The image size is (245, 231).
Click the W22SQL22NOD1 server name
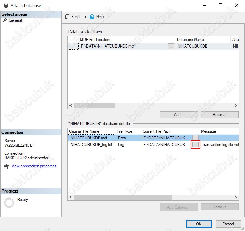19,145
